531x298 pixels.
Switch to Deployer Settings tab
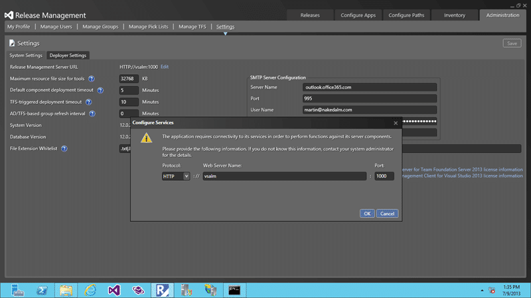(68, 56)
